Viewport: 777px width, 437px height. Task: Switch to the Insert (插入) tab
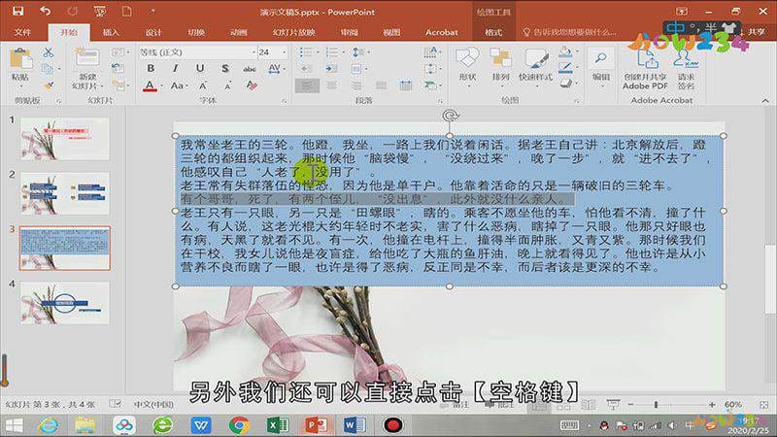[111, 32]
